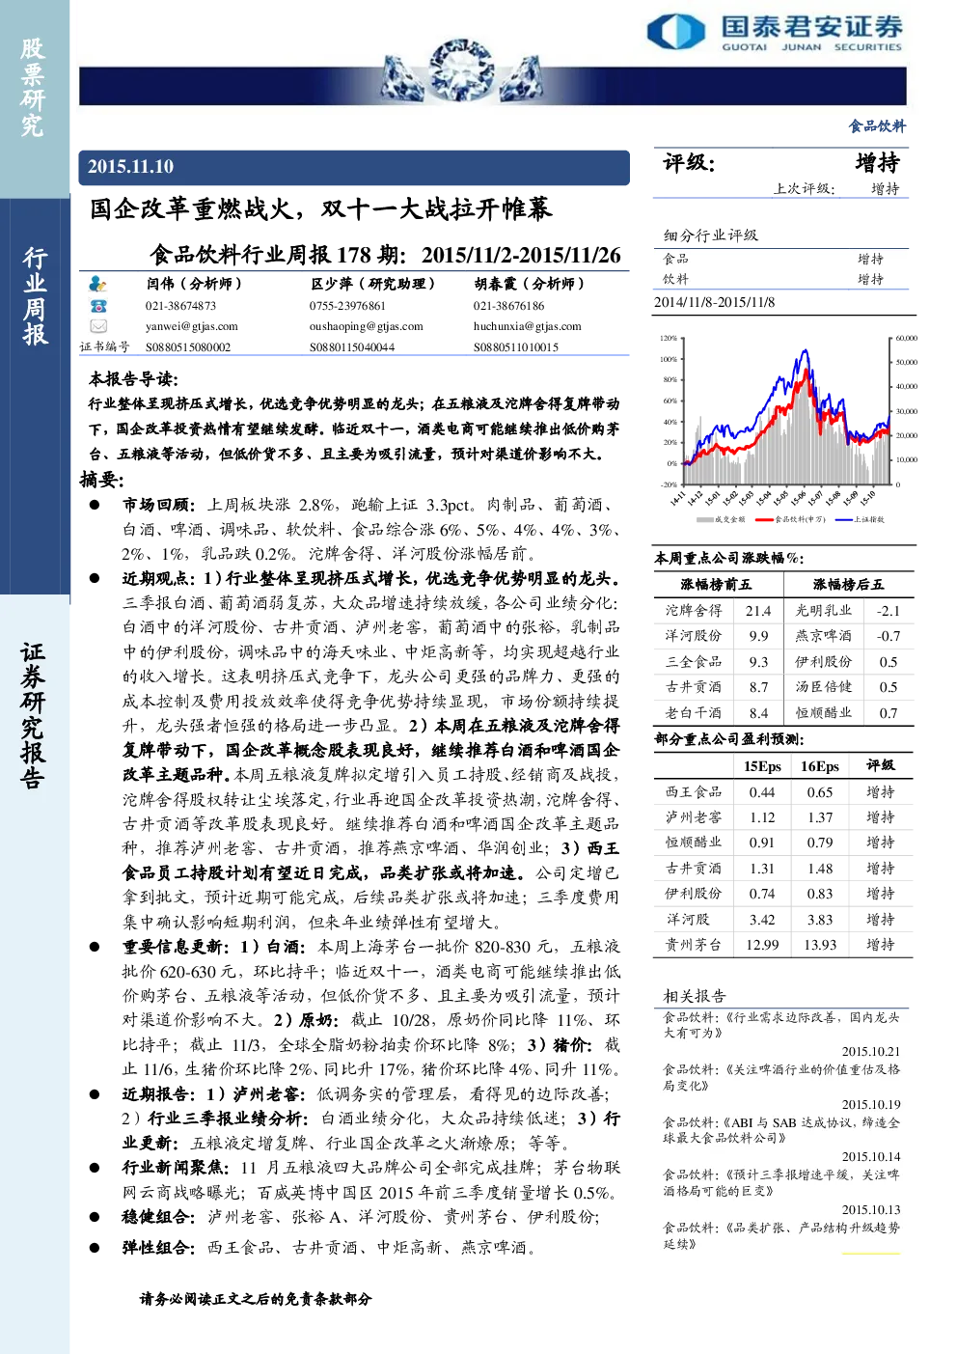The width and height of the screenshot is (957, 1354).
Task: Click the analyst person icon
Action: point(97,284)
